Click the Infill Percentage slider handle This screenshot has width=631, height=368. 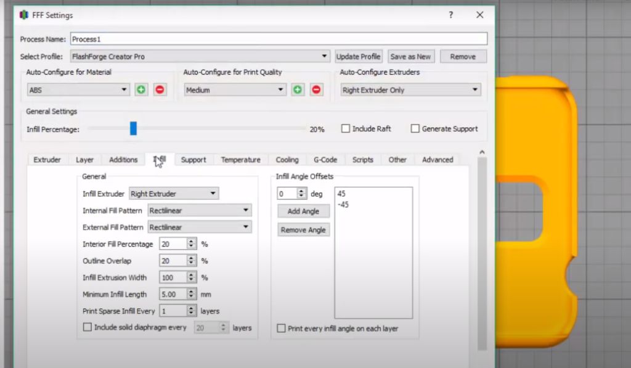133,129
